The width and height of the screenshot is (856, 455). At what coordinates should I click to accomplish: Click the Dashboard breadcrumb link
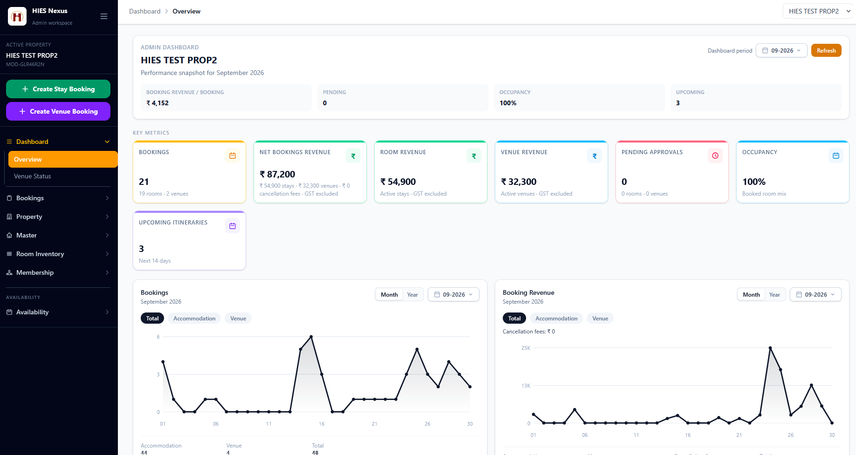145,11
